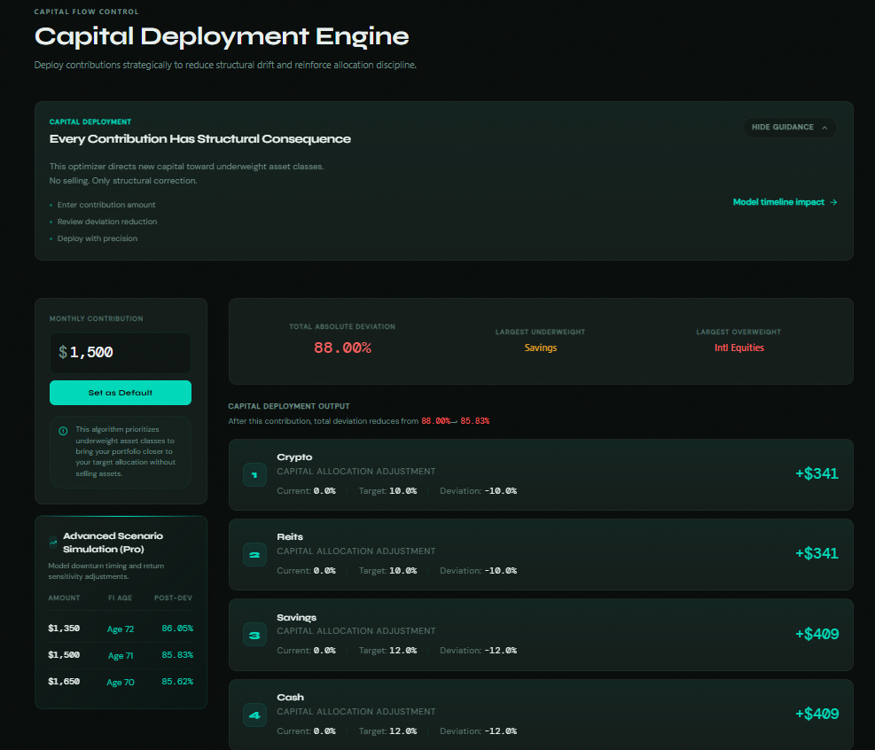Click the dollar sign in the Monthly Contribution field
The height and width of the screenshot is (750, 875).
click(x=63, y=352)
